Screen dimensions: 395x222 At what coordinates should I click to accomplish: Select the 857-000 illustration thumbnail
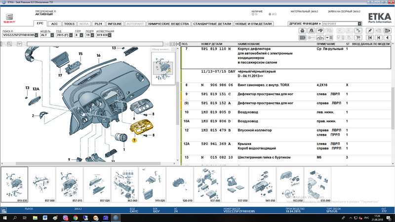point(41,185)
